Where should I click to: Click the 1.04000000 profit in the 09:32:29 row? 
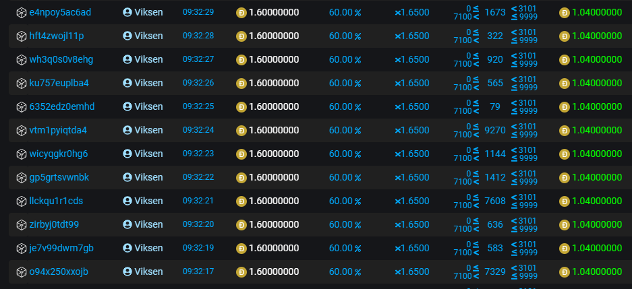coord(596,13)
